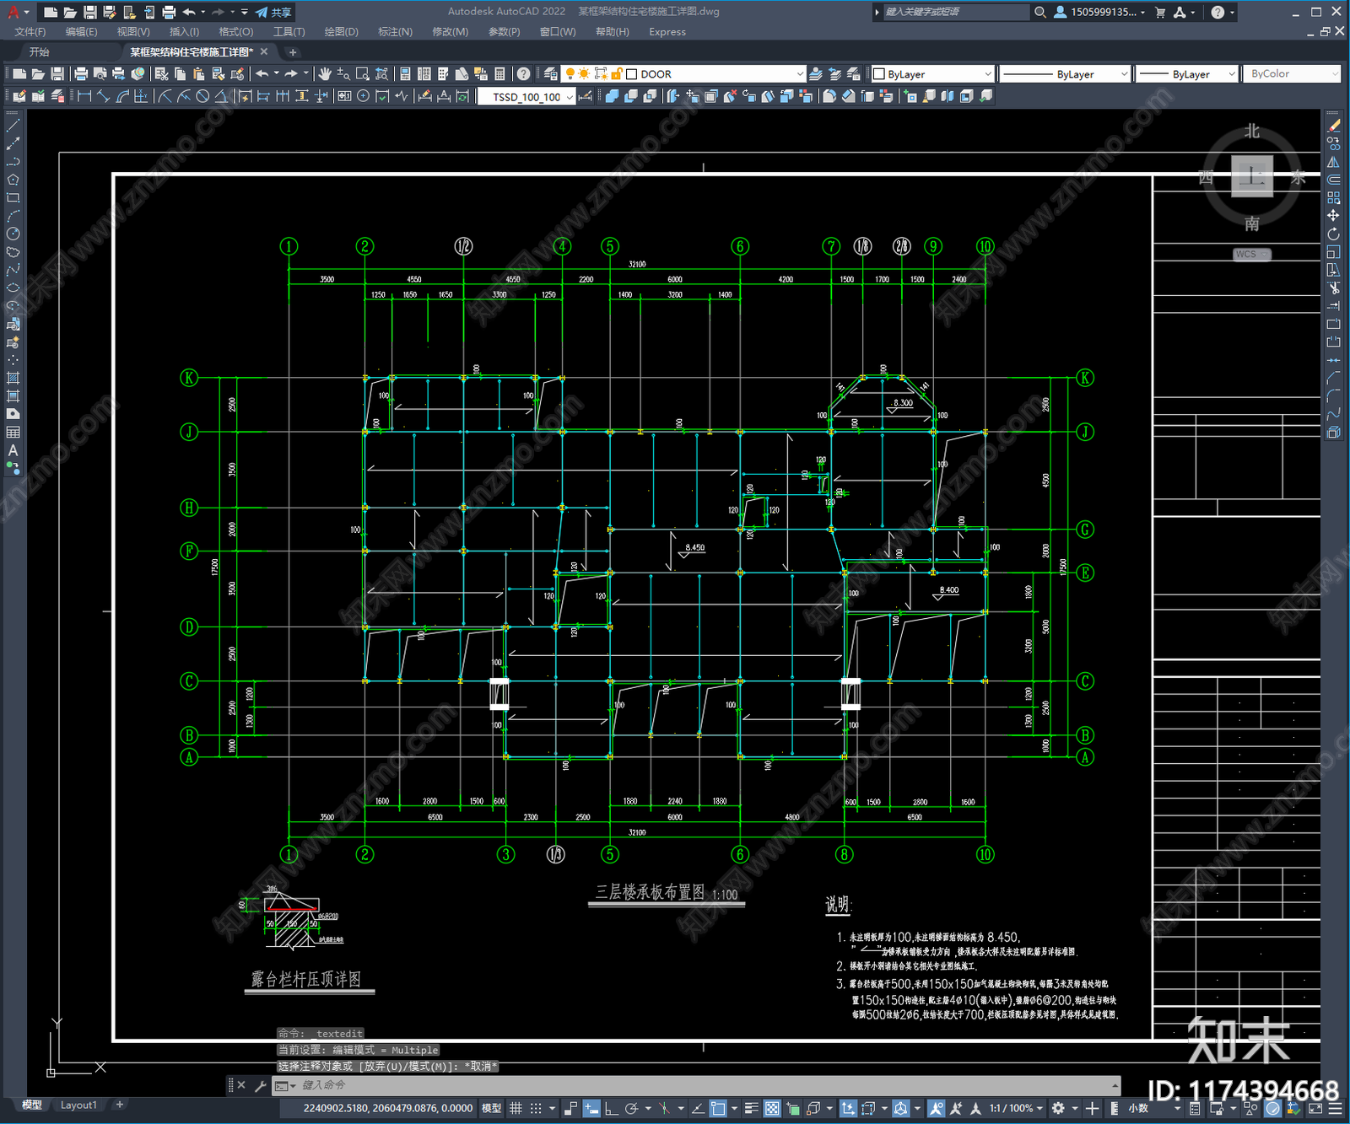Select the Polygon draw tool
Image resolution: width=1350 pixels, height=1124 pixels.
point(13,180)
